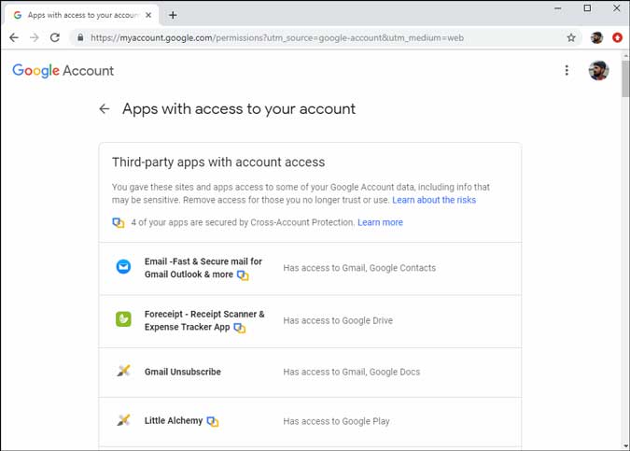Screen dimensions: 630x451
Task: Click the Foreceipt green app icon
Action: coord(123,320)
